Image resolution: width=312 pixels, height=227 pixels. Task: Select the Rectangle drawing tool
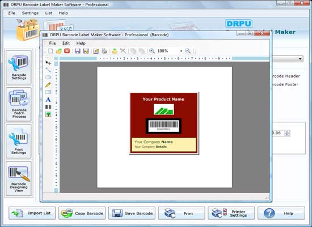click(48, 92)
